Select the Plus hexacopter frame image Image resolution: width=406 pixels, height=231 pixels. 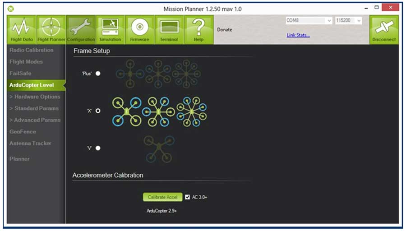(x=158, y=74)
